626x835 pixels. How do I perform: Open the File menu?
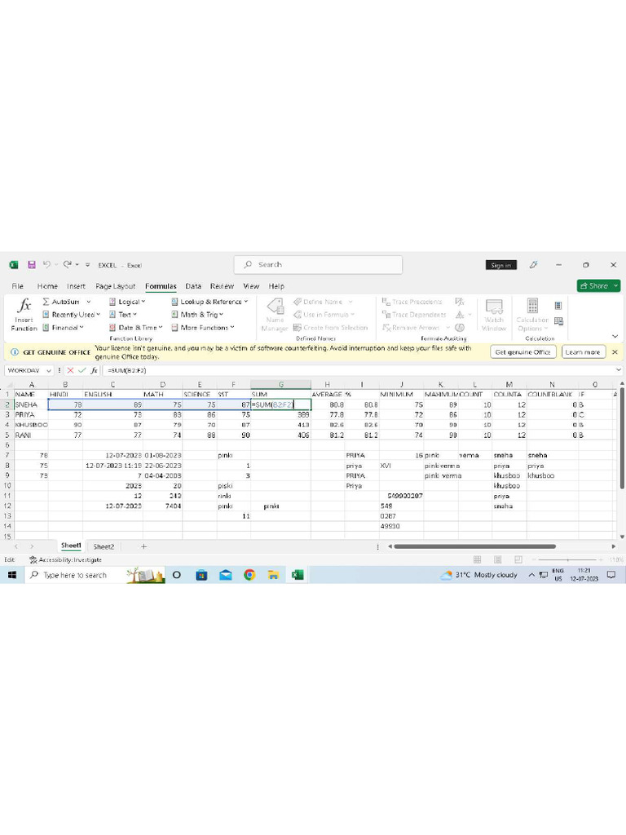coord(18,286)
